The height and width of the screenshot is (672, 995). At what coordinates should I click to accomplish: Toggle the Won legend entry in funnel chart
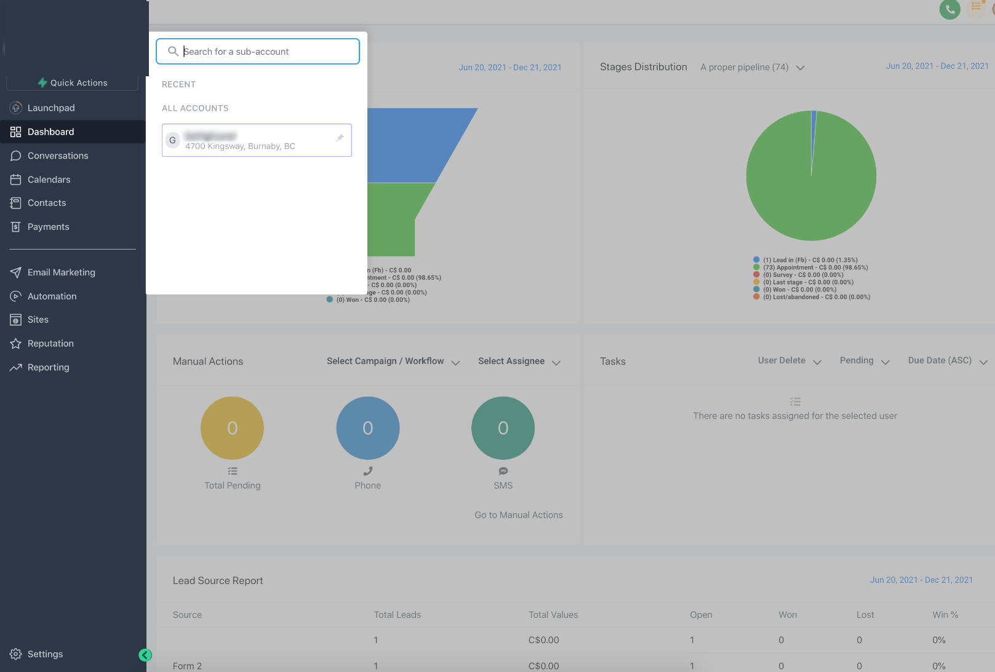coord(368,300)
